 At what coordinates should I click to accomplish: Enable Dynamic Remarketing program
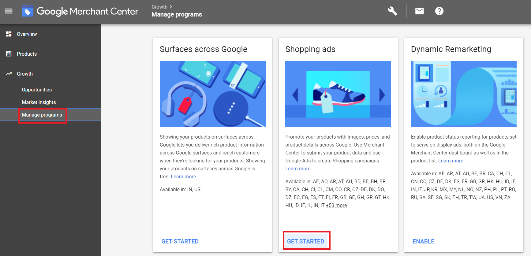point(423,241)
